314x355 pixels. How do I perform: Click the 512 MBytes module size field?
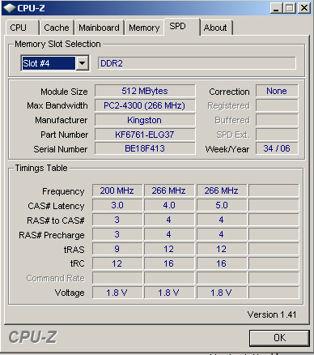[145, 91]
